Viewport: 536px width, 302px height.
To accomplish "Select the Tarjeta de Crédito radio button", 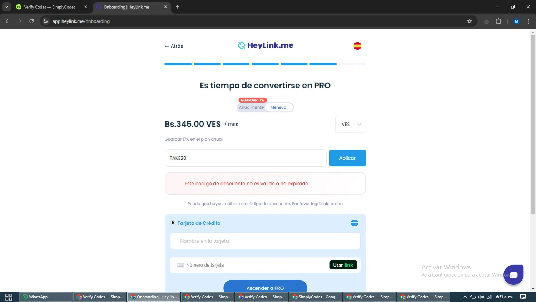I will click(x=173, y=223).
